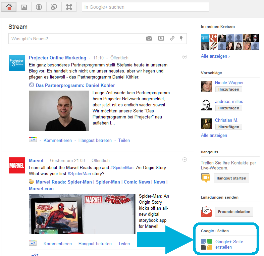Open the Marvel profile name link

(36, 160)
